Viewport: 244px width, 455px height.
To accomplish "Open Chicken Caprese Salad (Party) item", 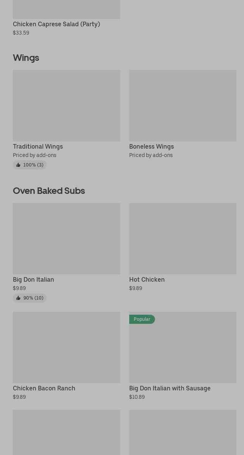I will click(x=56, y=24).
